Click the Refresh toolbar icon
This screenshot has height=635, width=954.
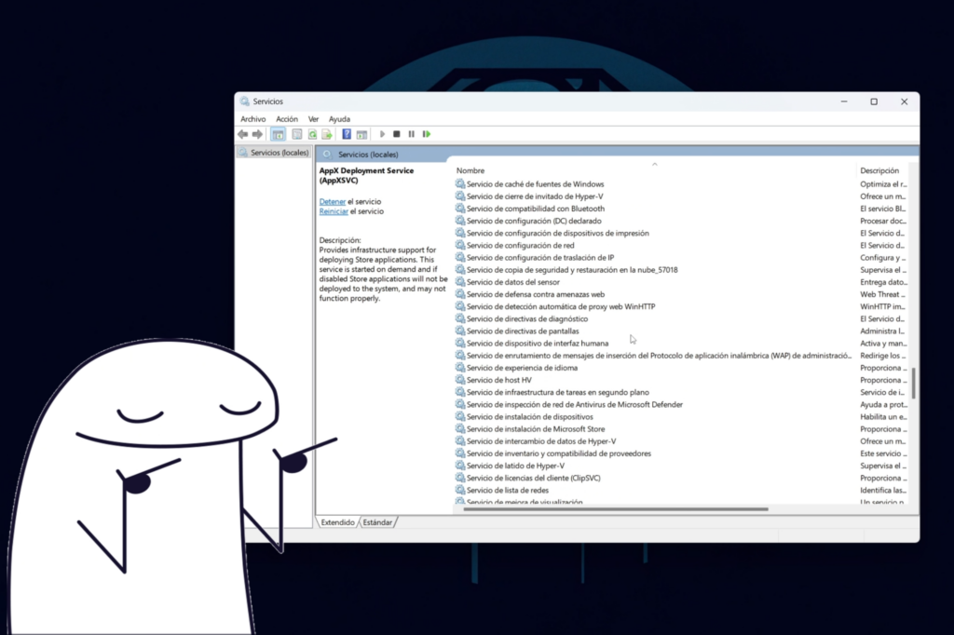tap(313, 134)
